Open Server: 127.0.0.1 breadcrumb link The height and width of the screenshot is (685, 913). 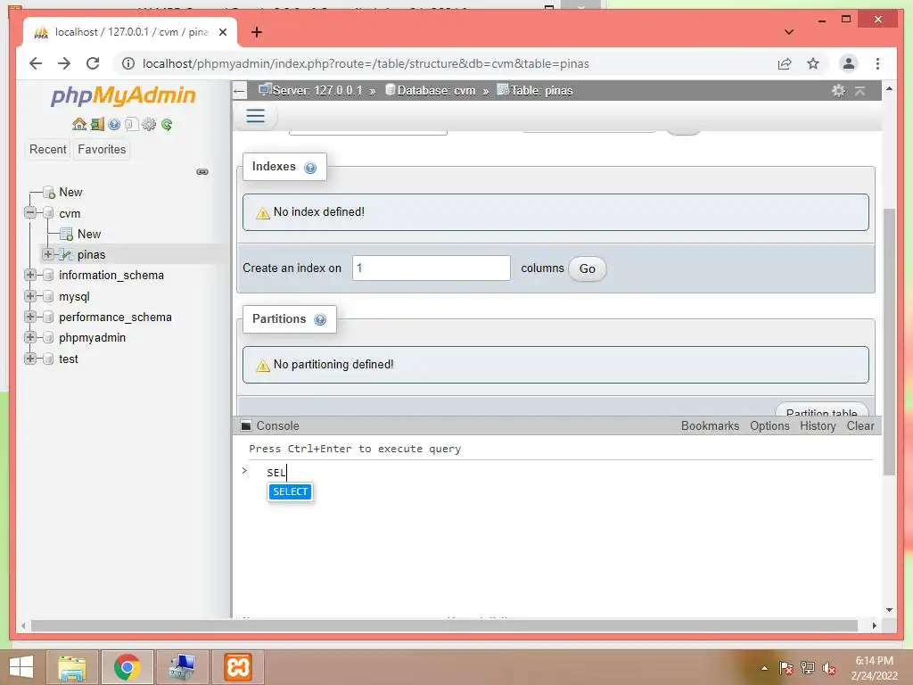coord(317,91)
